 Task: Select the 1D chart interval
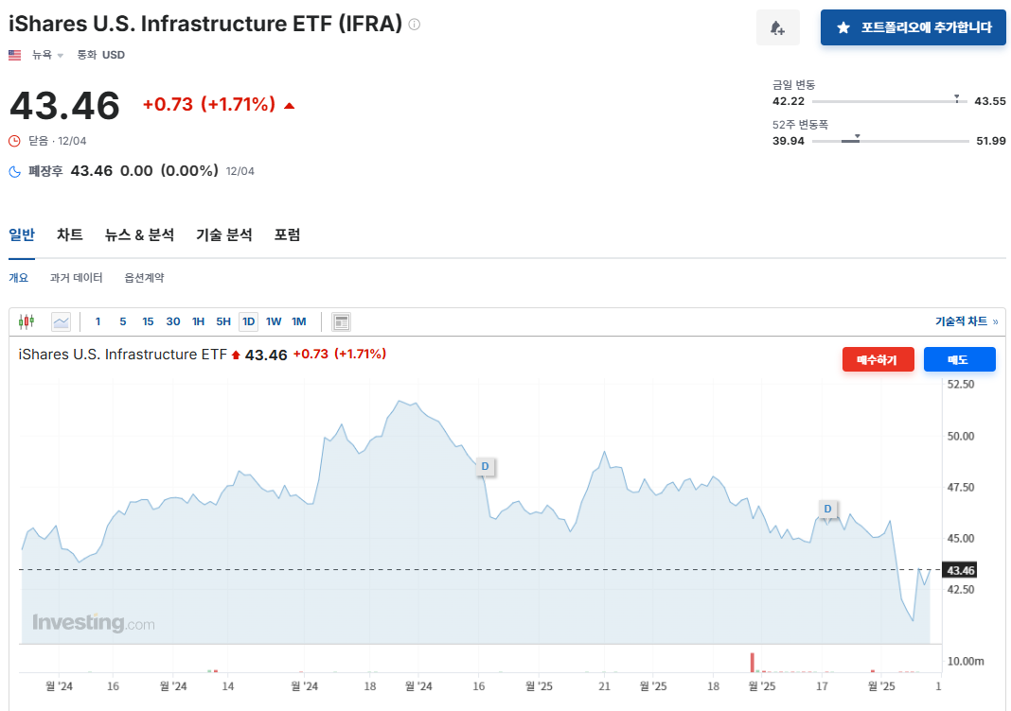click(248, 321)
